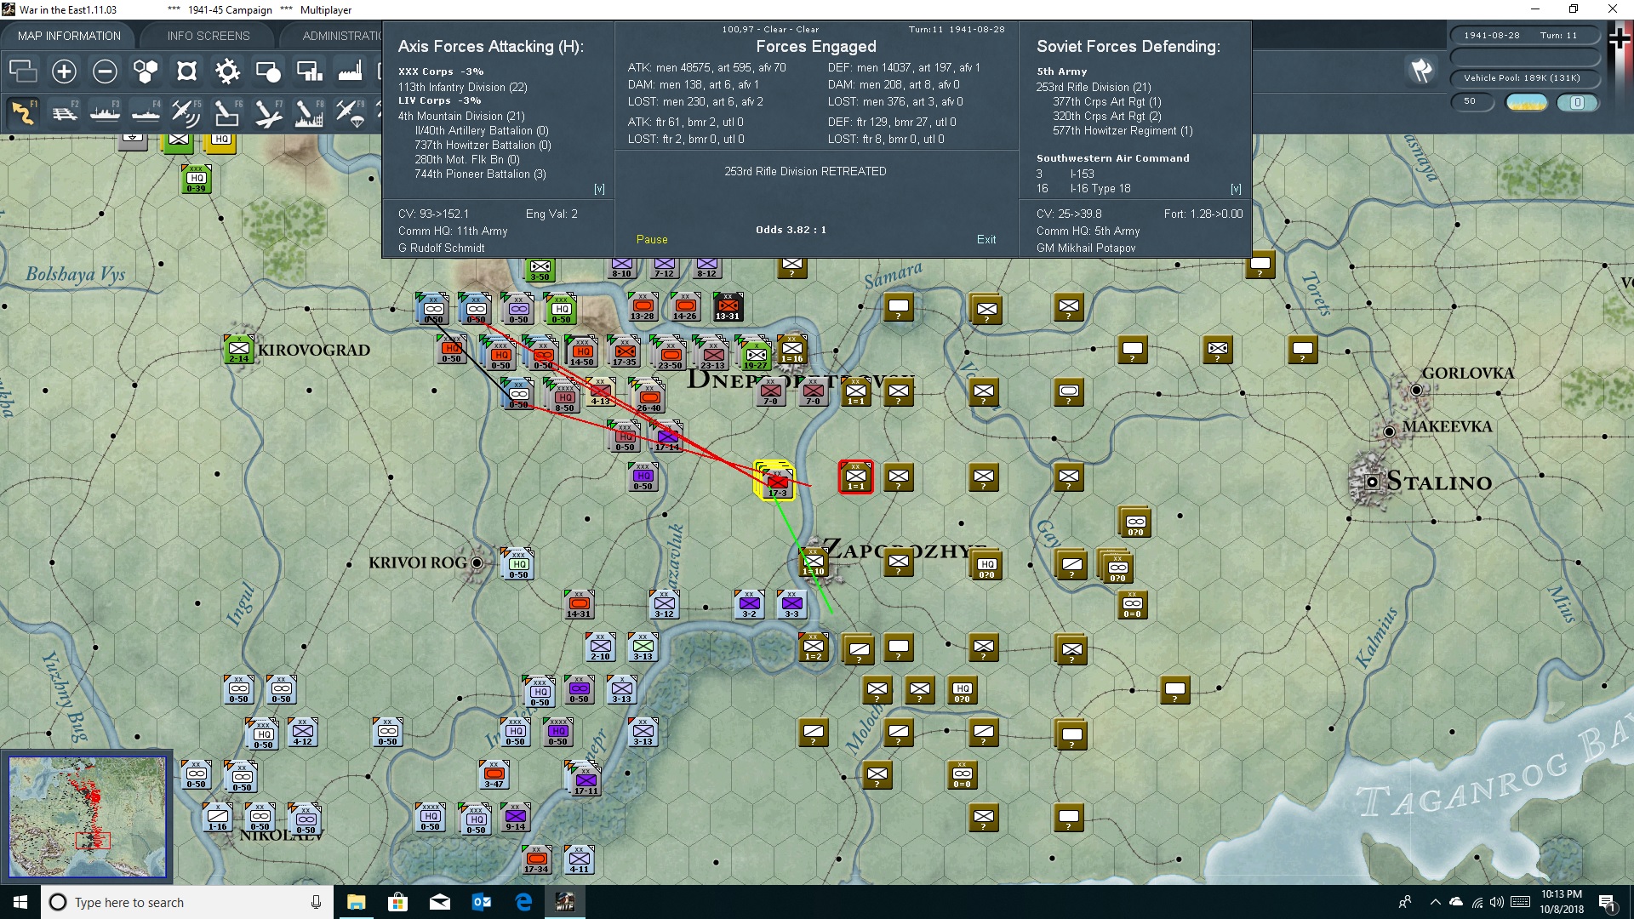Click the overlapping windows icon
The height and width of the screenshot is (919, 1634).
(x=23, y=71)
